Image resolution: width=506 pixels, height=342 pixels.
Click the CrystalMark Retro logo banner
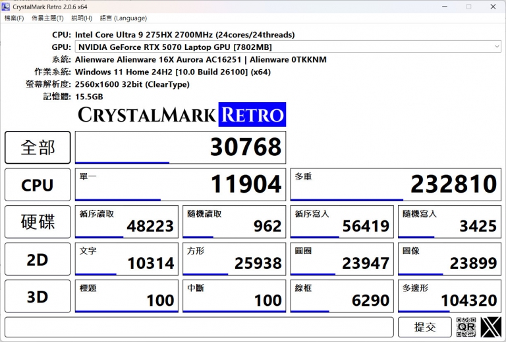point(181,114)
